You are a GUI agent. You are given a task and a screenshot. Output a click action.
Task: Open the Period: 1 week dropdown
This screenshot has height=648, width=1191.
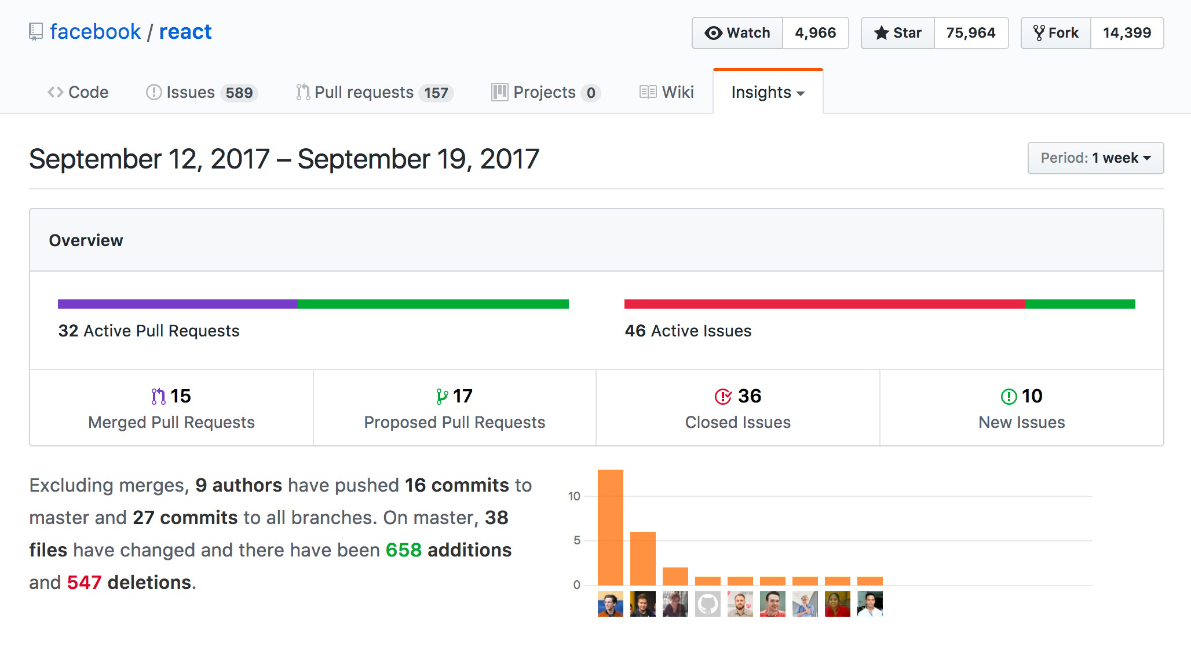point(1095,158)
